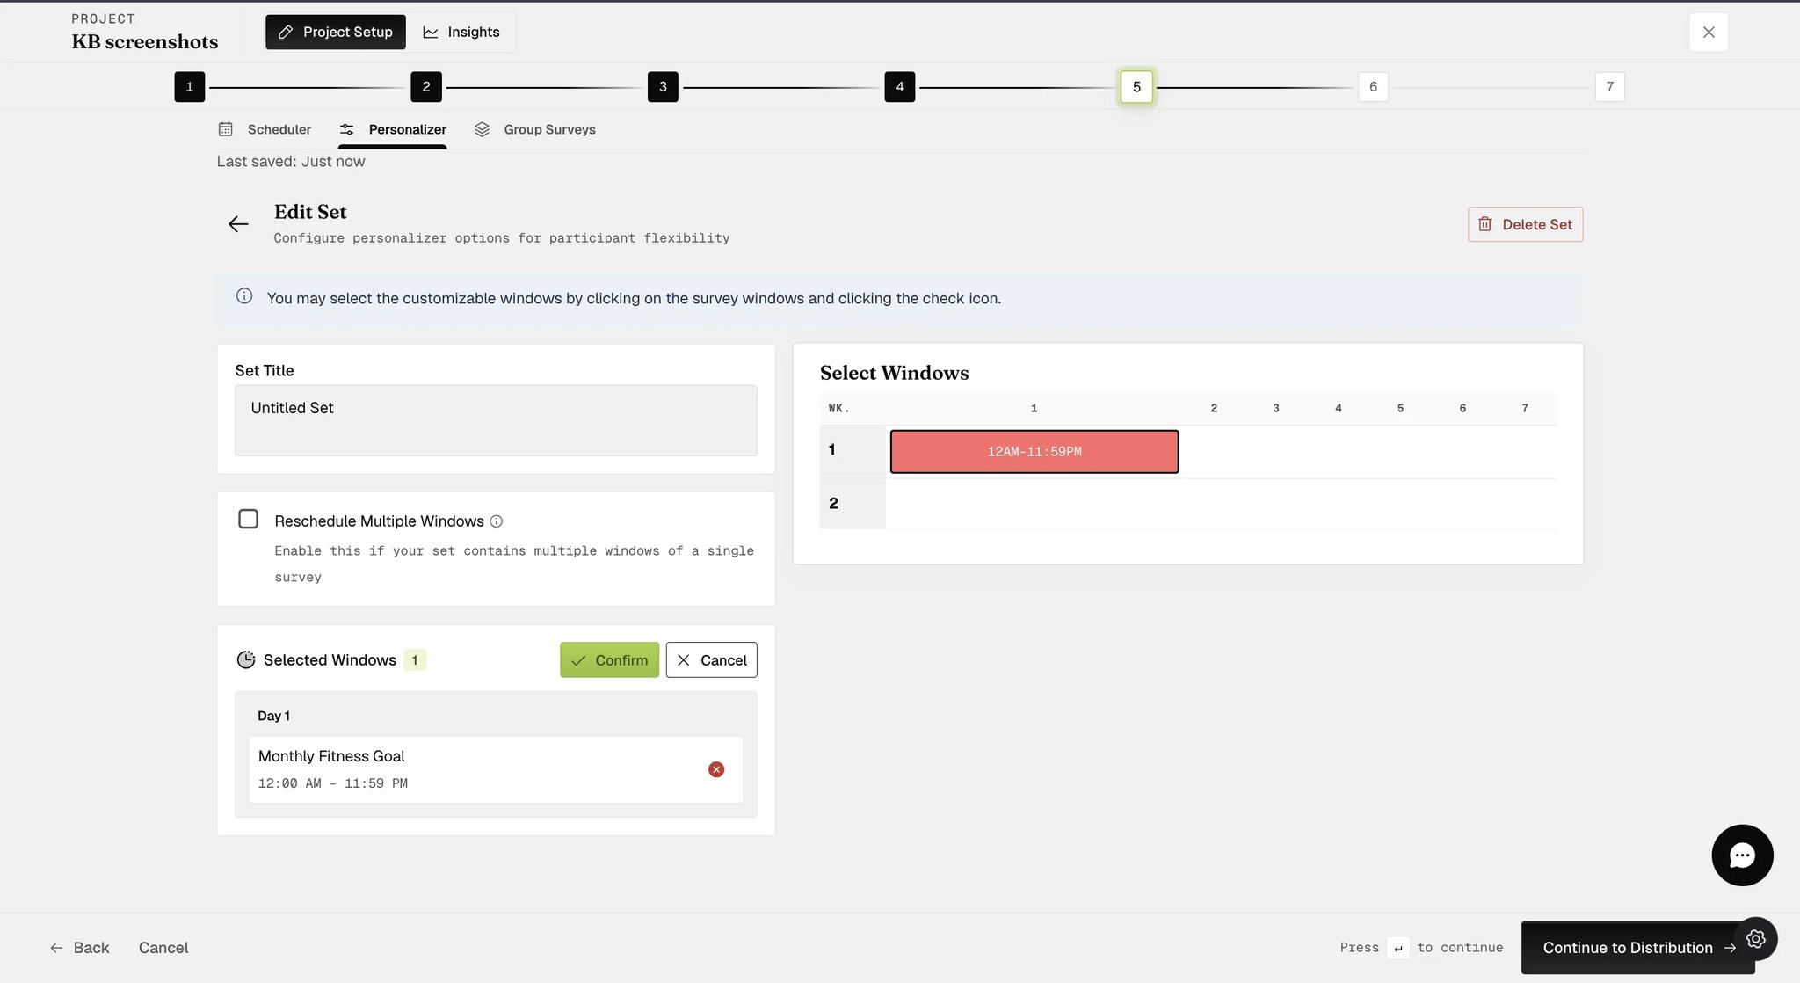Screen dimensions: 1800x983
Task: Click the back arrow beside Edit Set
Action: tap(238, 224)
